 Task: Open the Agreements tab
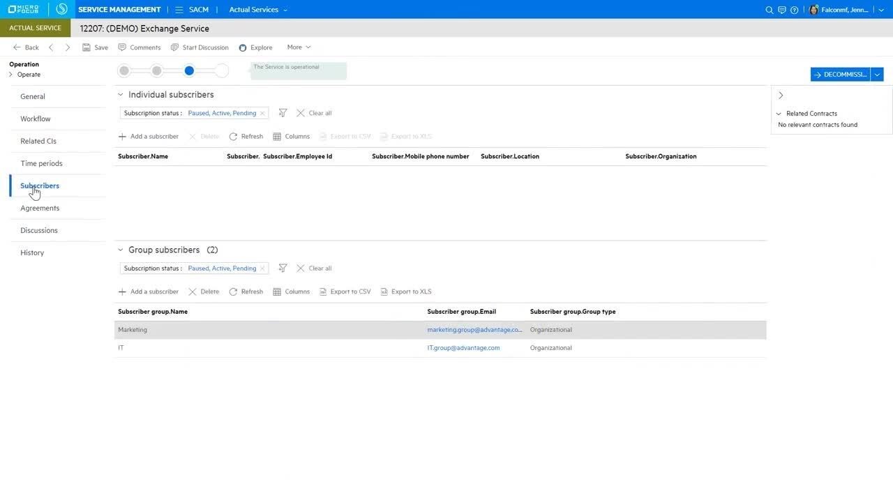click(x=40, y=208)
